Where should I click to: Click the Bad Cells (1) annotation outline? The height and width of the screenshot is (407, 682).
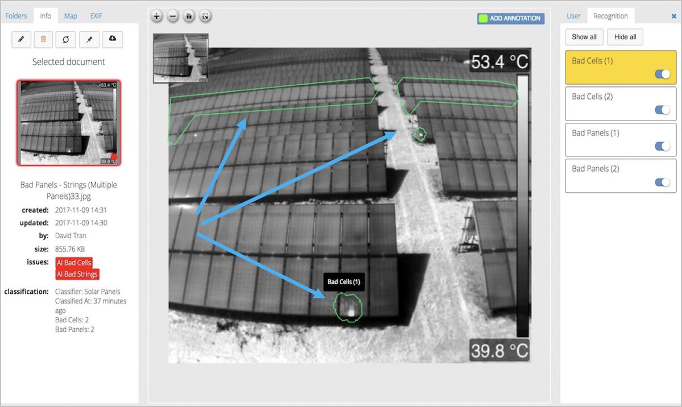click(348, 308)
